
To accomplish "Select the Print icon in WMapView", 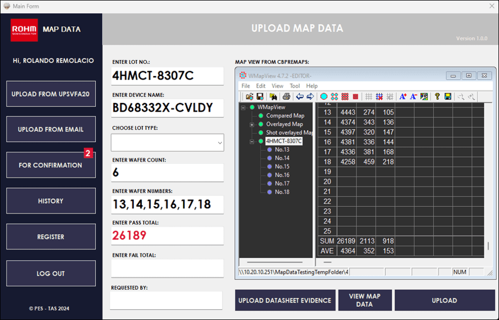I will pyautogui.click(x=286, y=97).
